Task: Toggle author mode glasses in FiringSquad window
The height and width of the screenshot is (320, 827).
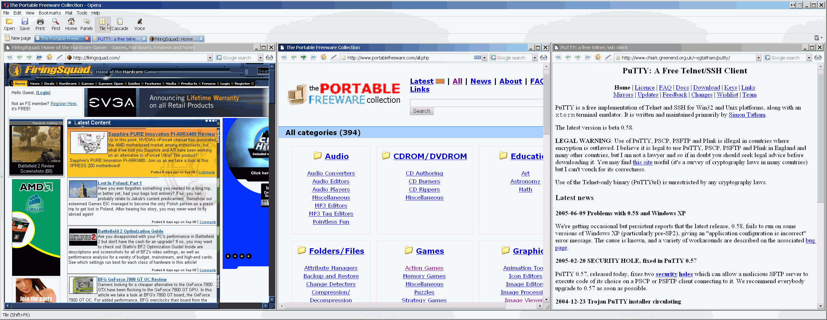Action: tap(269, 58)
